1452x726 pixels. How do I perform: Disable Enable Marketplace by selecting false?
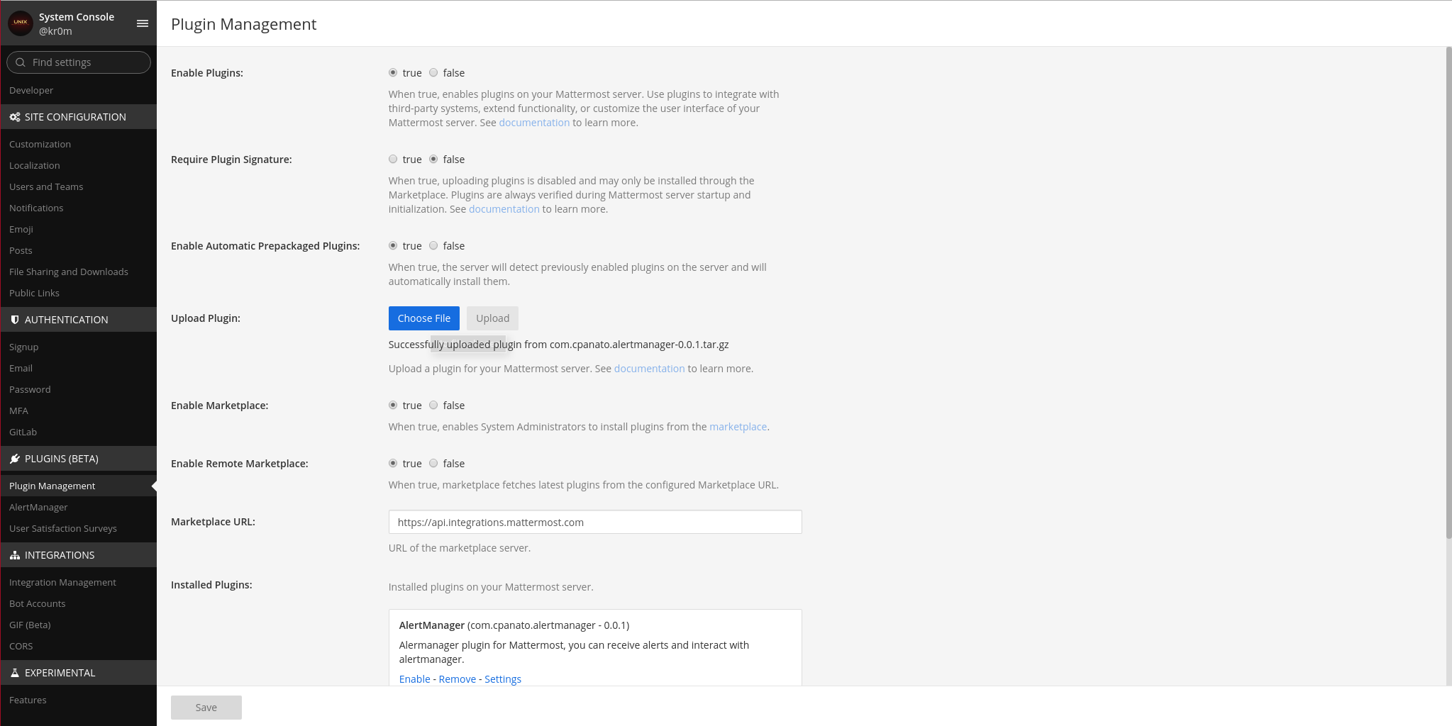coord(433,406)
